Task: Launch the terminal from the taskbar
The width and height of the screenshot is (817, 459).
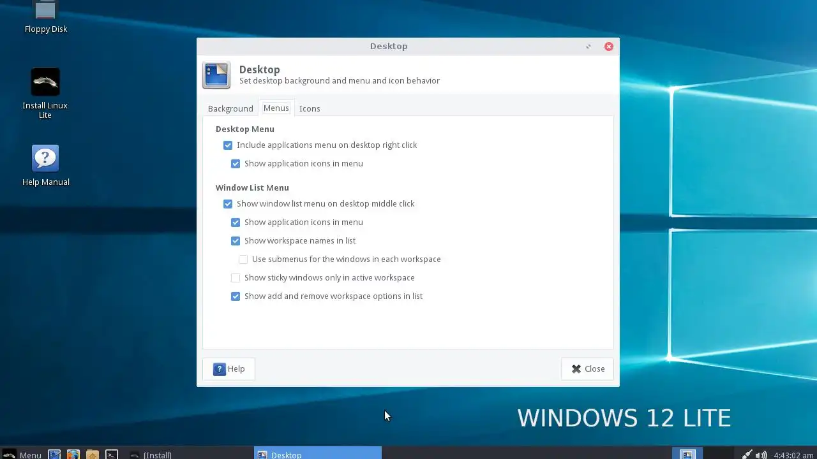Action: coord(112,455)
